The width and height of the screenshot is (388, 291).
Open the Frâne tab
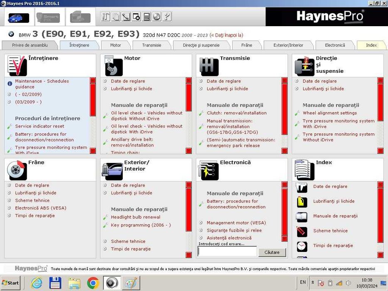247,45
